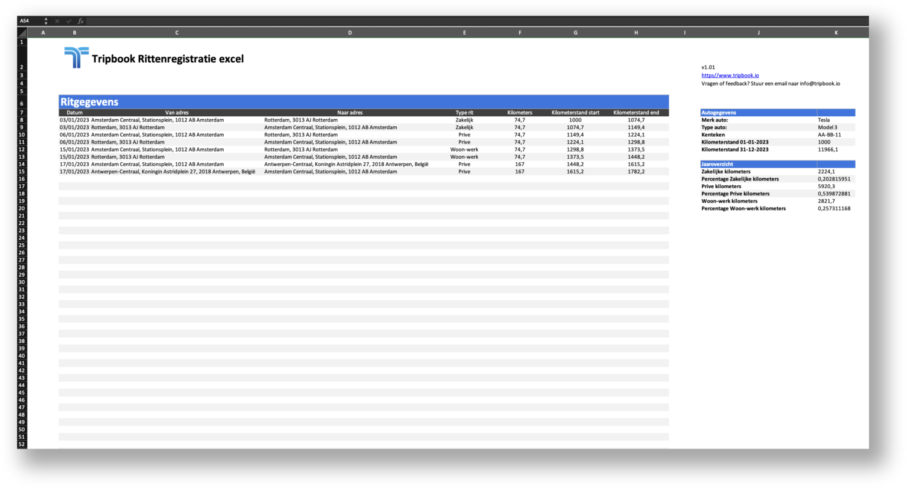Click the Tripbook logo image
The height and width of the screenshot is (488, 907).
pyautogui.click(x=76, y=58)
